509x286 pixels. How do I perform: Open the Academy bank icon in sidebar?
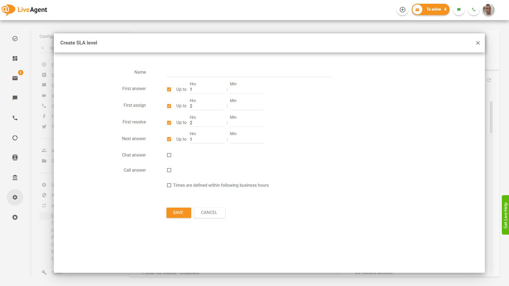15,177
